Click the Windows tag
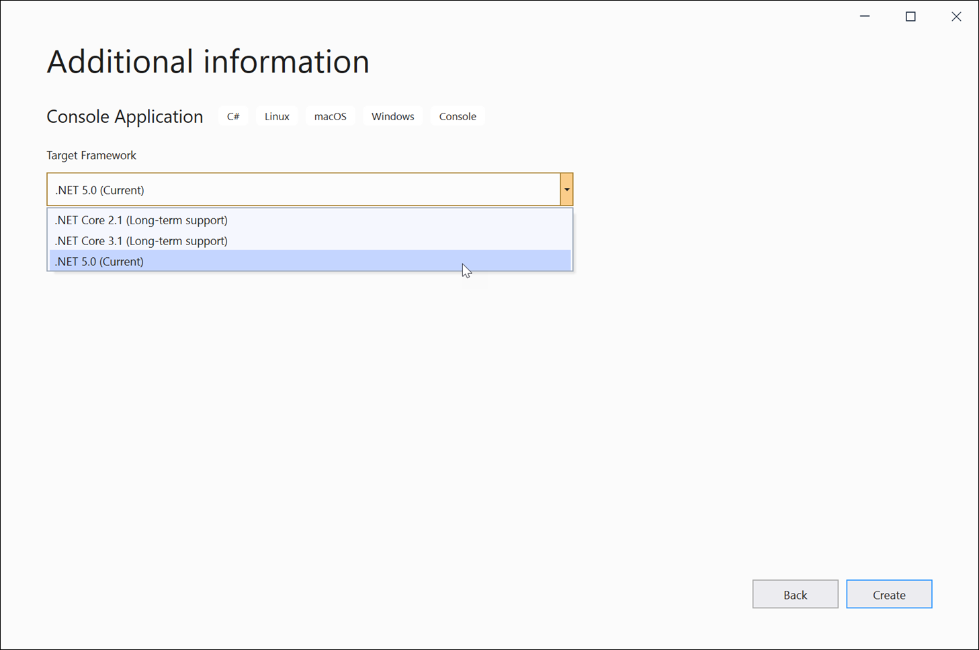This screenshot has width=979, height=650. click(x=393, y=116)
